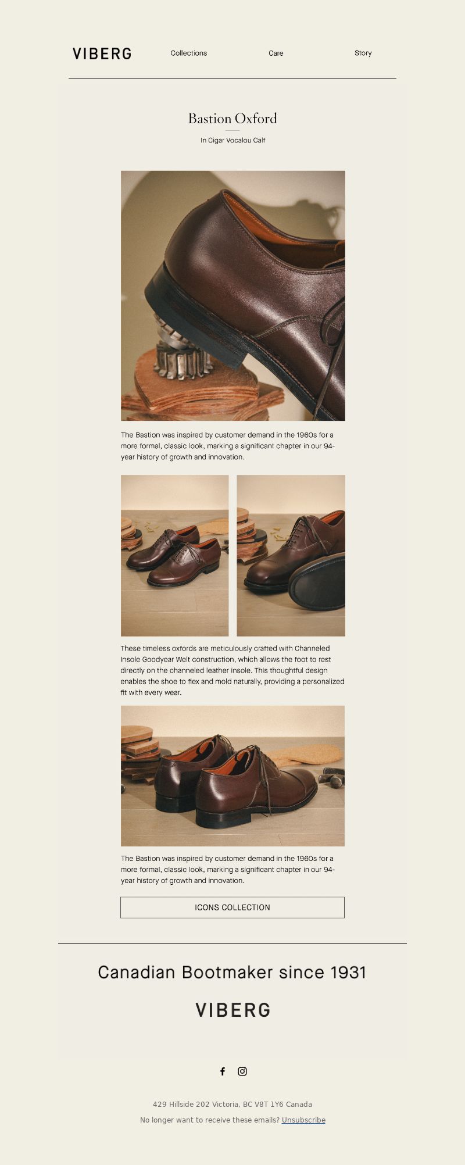
Task: Click the In Cigar Vocalou Calf subtitle
Action: pyautogui.click(x=233, y=140)
